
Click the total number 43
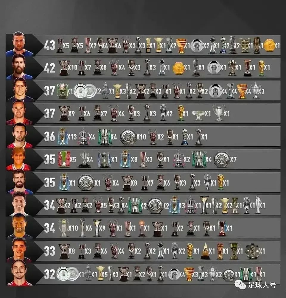pyautogui.click(x=49, y=45)
